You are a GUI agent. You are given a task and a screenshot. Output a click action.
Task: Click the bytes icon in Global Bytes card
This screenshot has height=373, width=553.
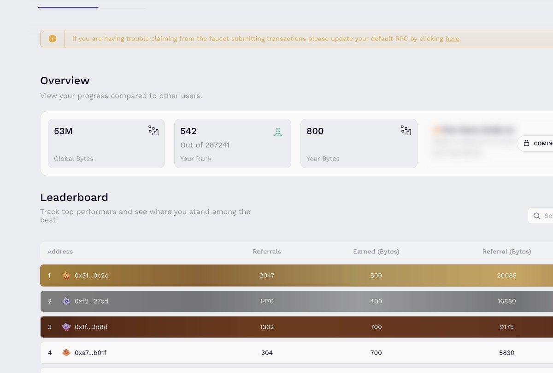153,130
